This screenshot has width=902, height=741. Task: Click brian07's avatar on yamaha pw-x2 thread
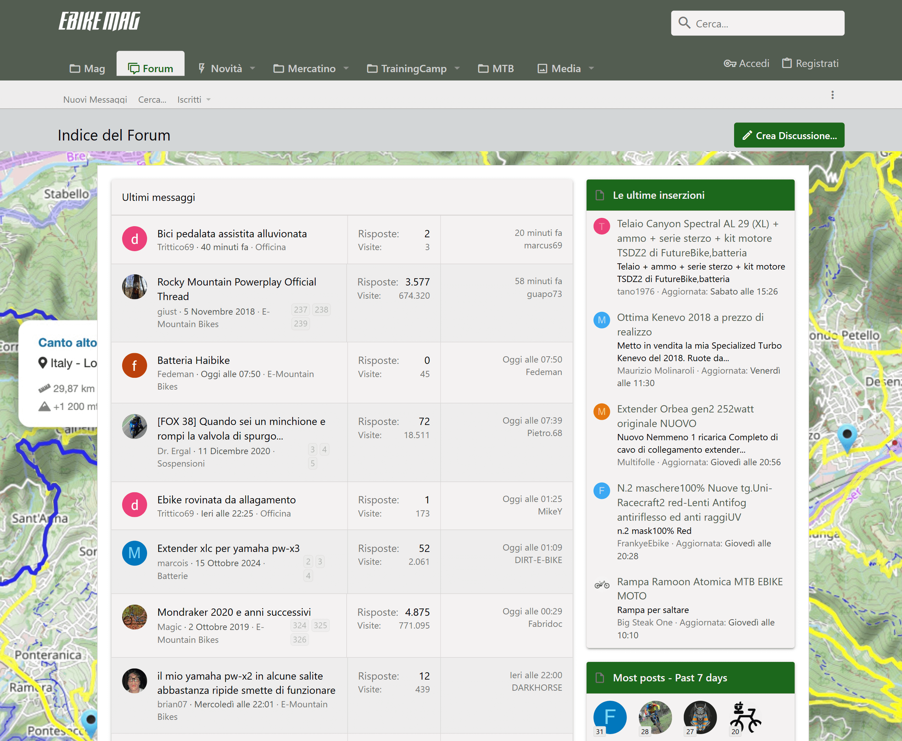[135, 681]
